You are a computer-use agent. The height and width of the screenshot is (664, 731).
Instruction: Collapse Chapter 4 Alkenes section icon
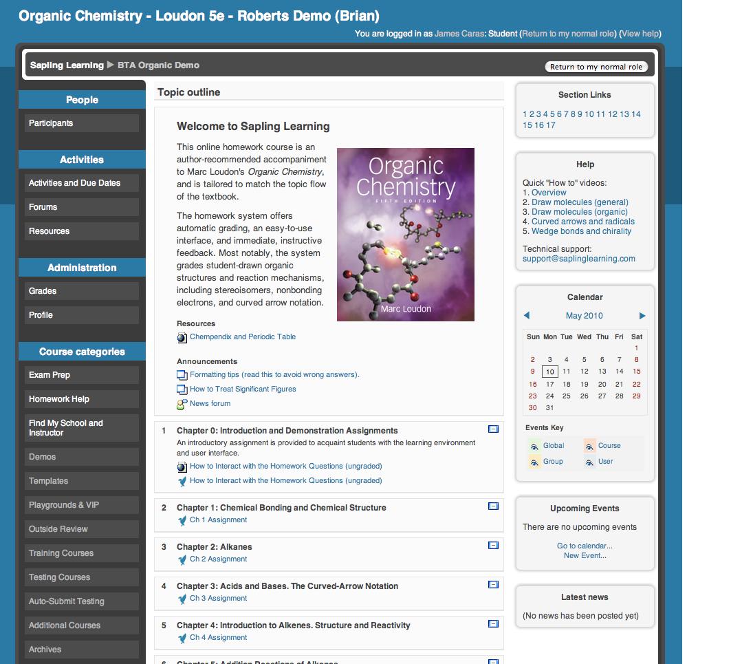[493, 623]
